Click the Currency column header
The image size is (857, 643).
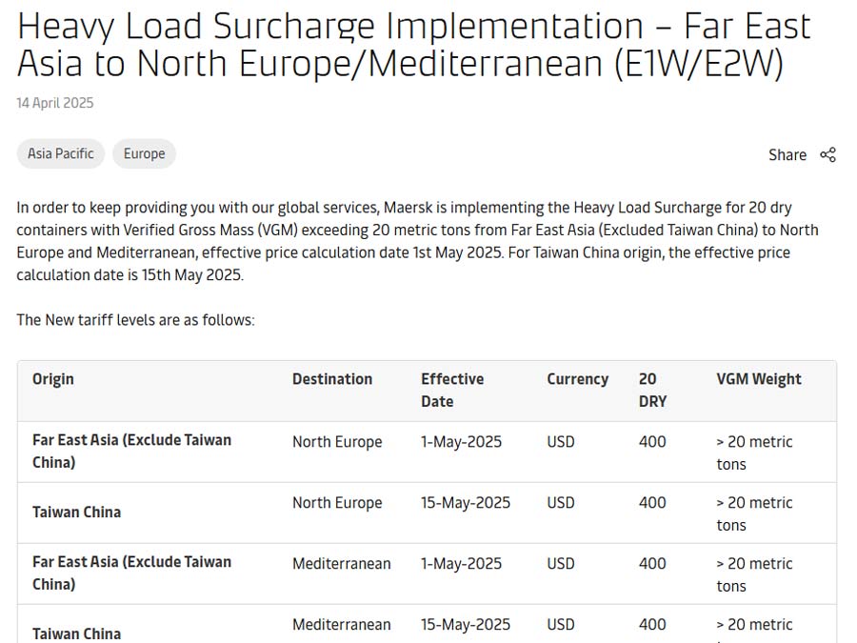pyautogui.click(x=577, y=379)
